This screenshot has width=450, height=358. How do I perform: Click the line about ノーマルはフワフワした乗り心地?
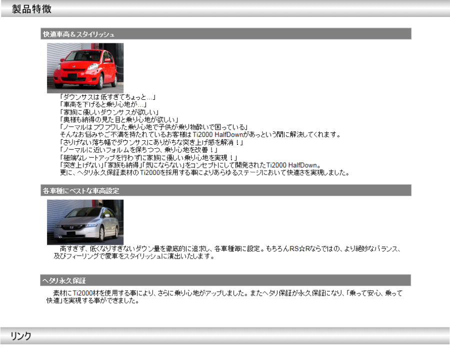point(154,127)
